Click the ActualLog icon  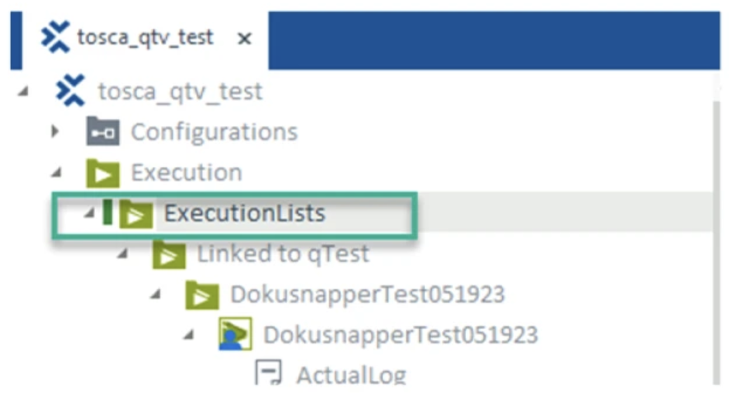point(269,373)
